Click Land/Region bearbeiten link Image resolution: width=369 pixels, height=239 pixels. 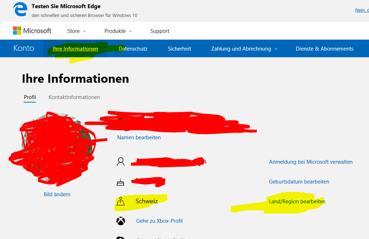tap(297, 202)
